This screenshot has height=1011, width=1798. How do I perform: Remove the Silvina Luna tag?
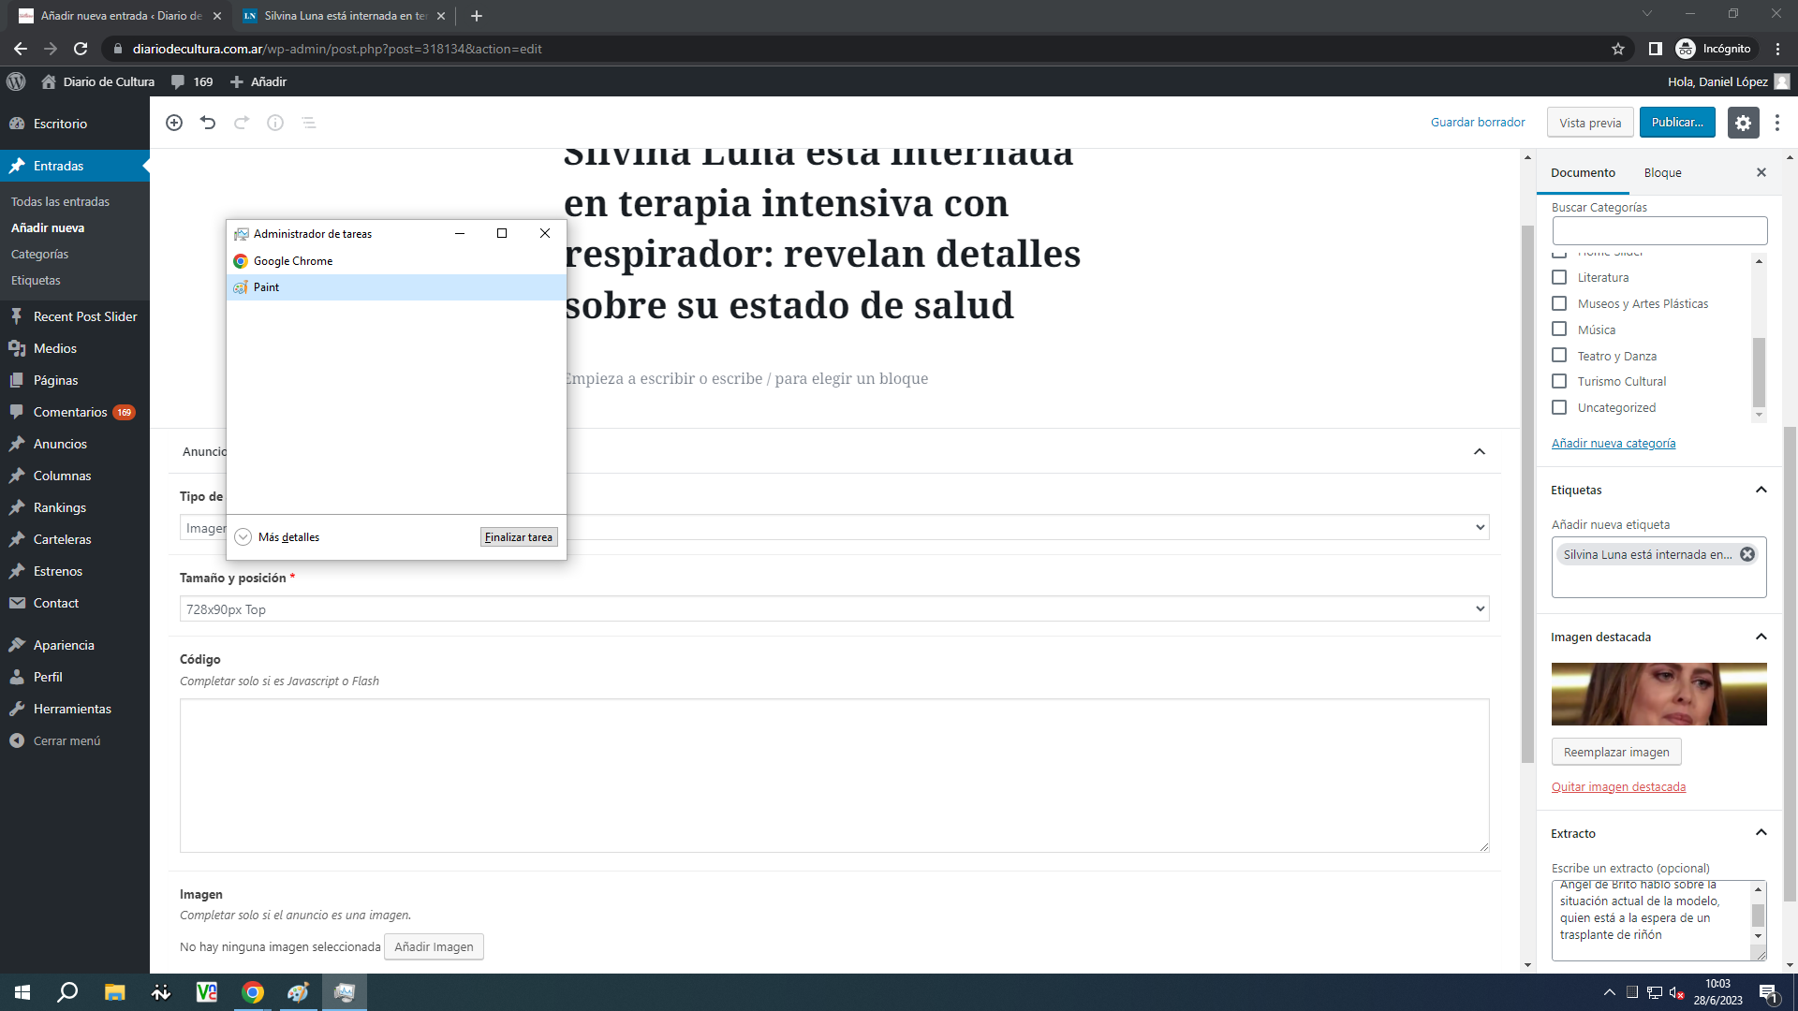(1747, 554)
